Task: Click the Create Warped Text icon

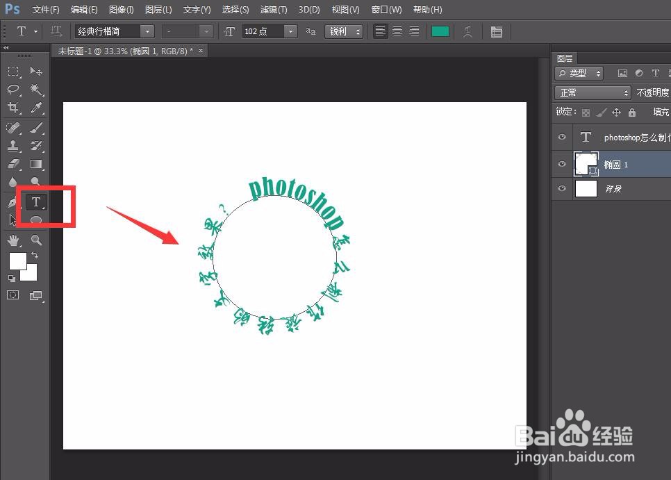Action: (467, 31)
